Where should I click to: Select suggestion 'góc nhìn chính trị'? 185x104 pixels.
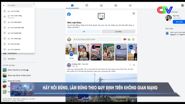(18, 50)
